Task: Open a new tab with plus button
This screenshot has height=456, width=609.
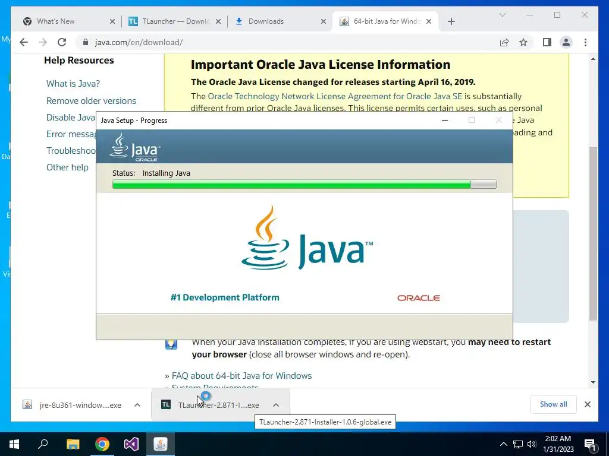Action: coord(451,21)
